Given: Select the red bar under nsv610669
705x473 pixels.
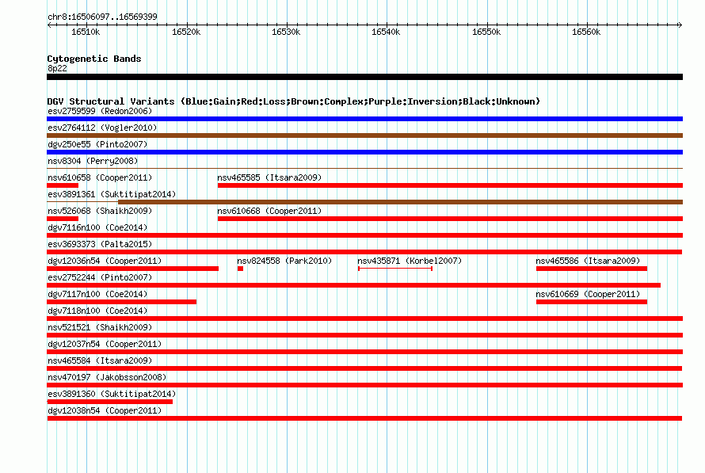Looking at the screenshot, I should [x=592, y=302].
